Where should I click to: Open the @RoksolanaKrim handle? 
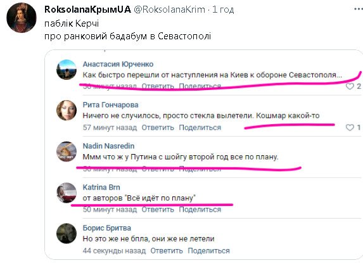tap(169, 10)
